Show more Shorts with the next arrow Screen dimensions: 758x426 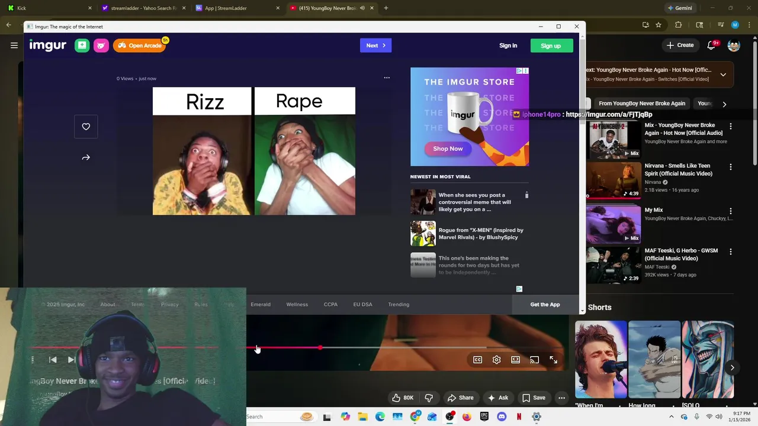[x=732, y=367]
